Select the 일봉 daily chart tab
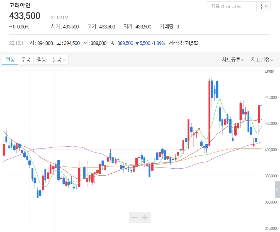 click(x=10, y=59)
